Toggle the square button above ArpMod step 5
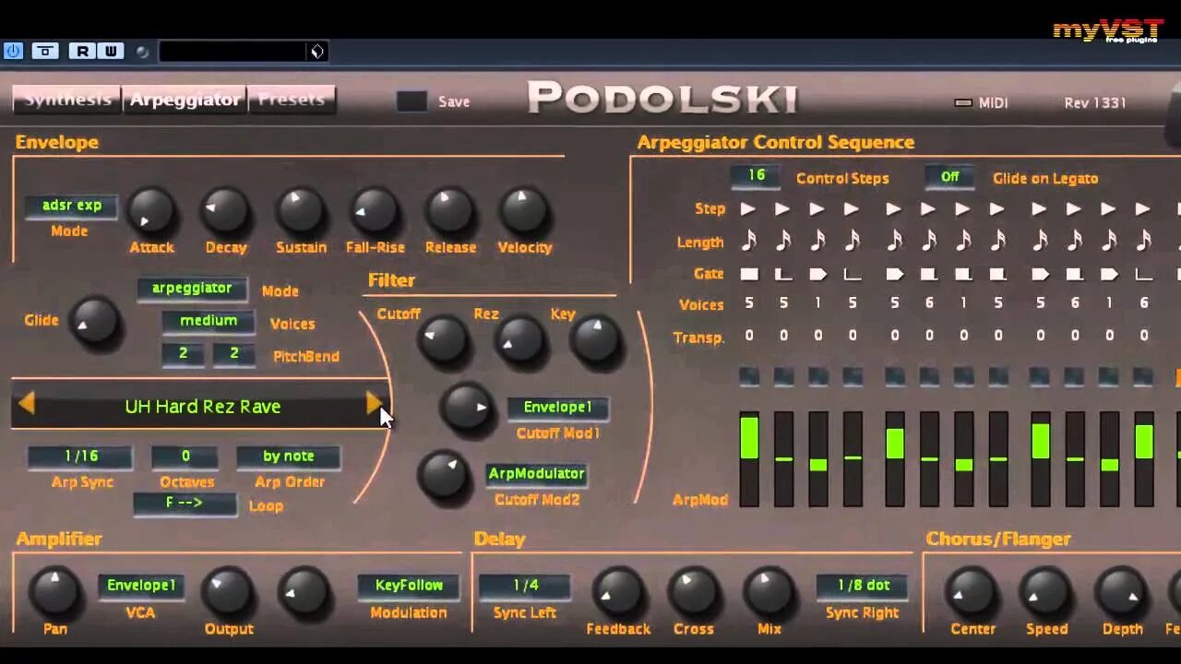This screenshot has height=664, width=1181. point(894,376)
